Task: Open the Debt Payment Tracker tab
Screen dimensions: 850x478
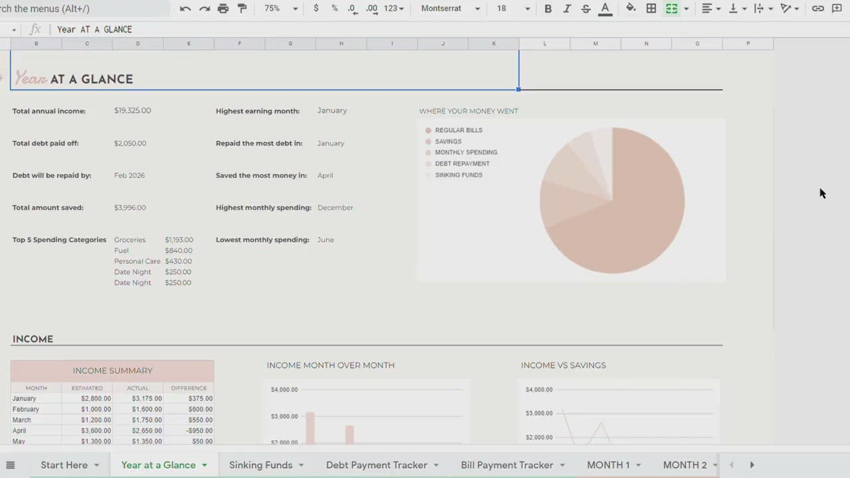Action: click(376, 465)
